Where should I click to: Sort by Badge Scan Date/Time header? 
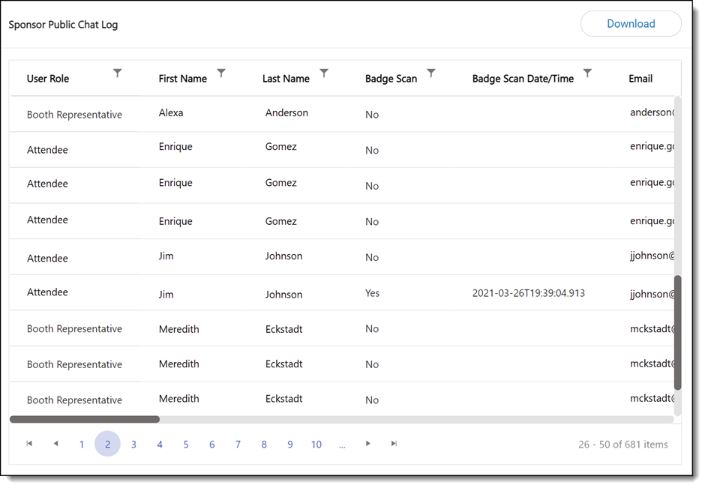click(x=523, y=79)
